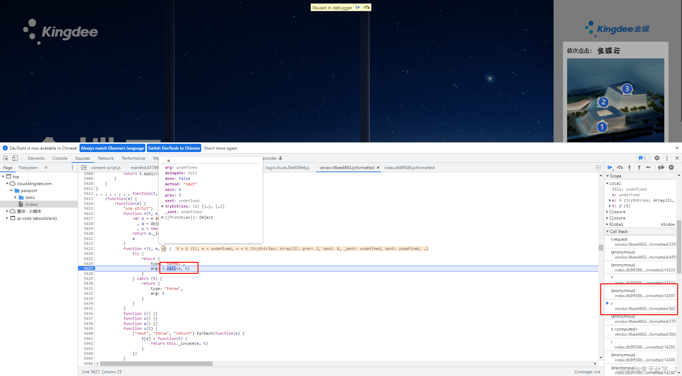Expand tryEntries in the h popup

[x=162, y=206]
